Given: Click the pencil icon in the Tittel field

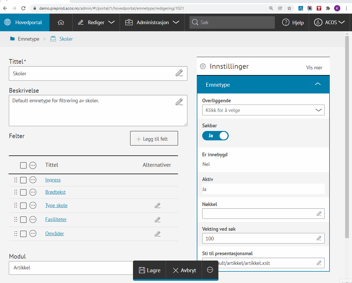Looking at the screenshot, I should 179,73.
